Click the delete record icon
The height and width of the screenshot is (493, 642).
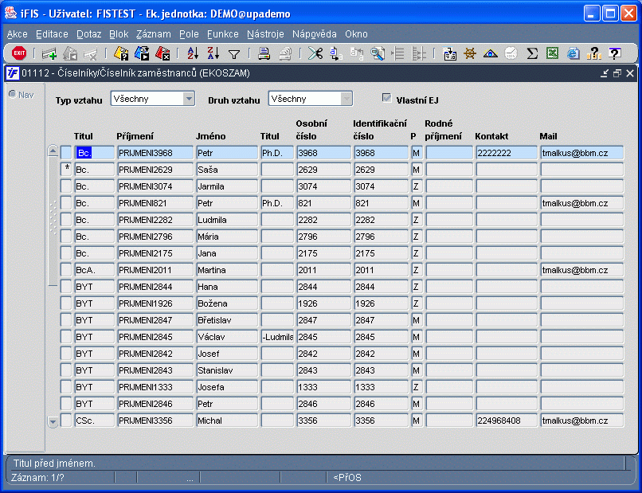[91, 53]
